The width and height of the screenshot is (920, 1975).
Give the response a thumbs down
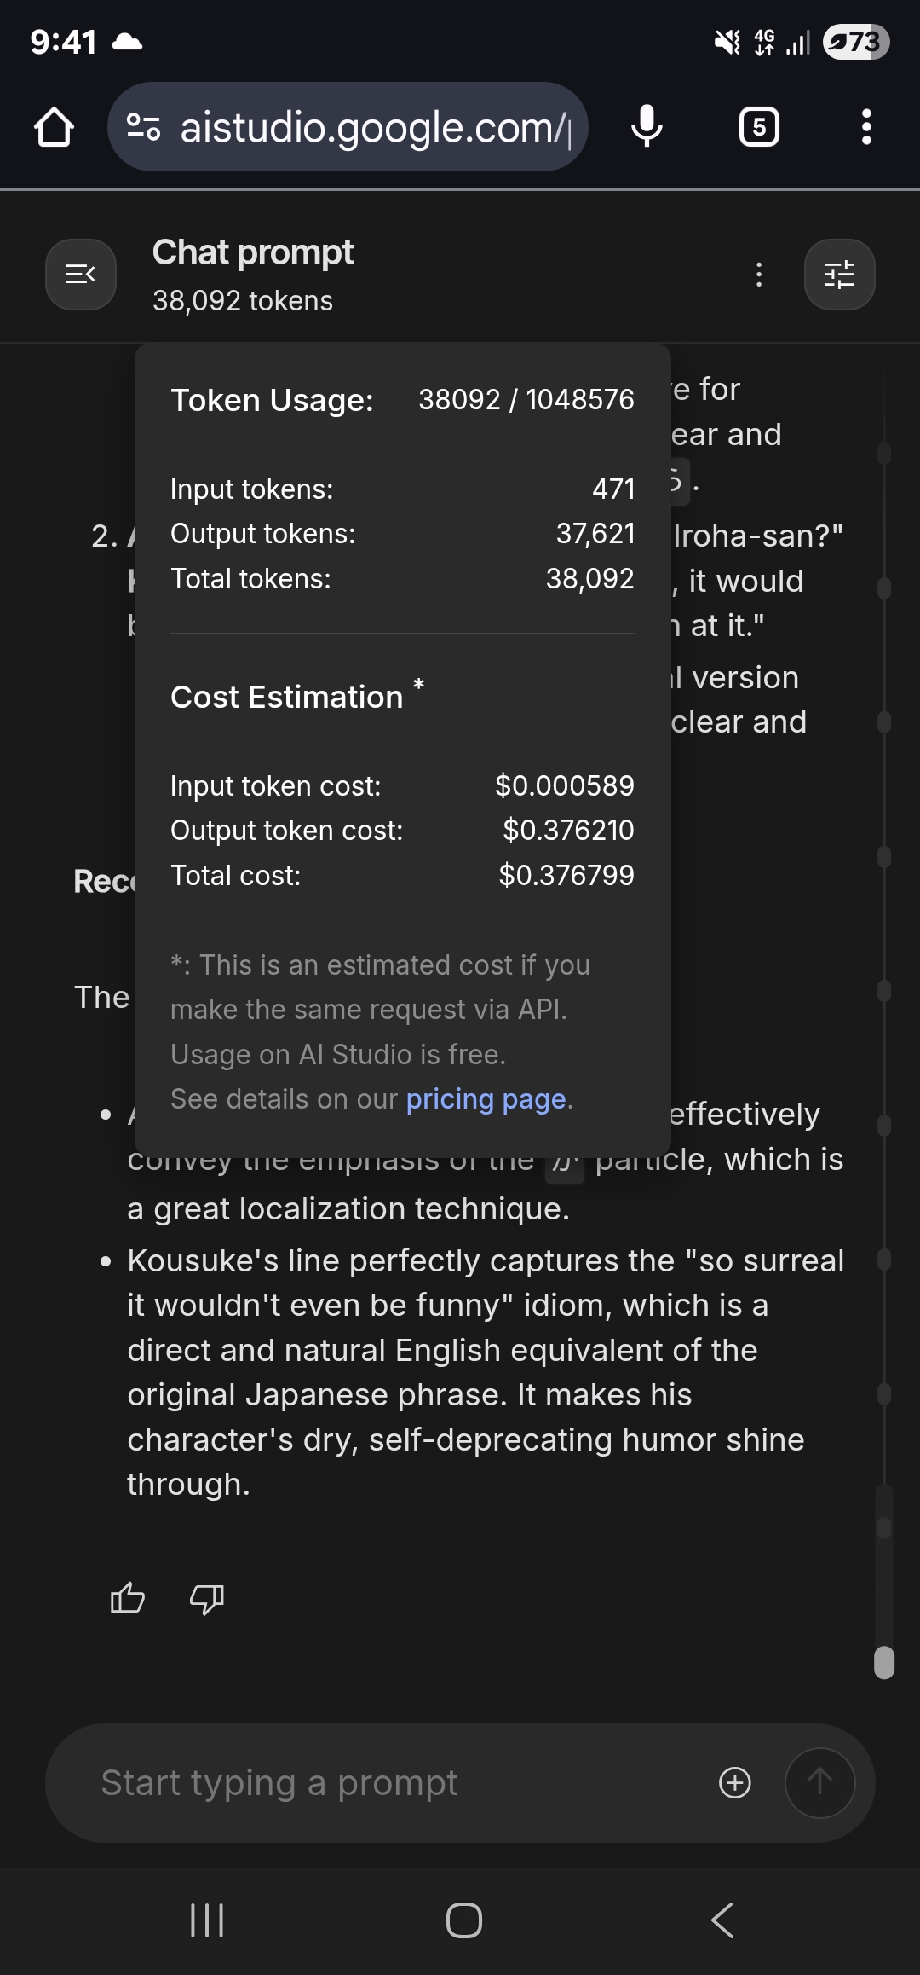coord(206,1597)
